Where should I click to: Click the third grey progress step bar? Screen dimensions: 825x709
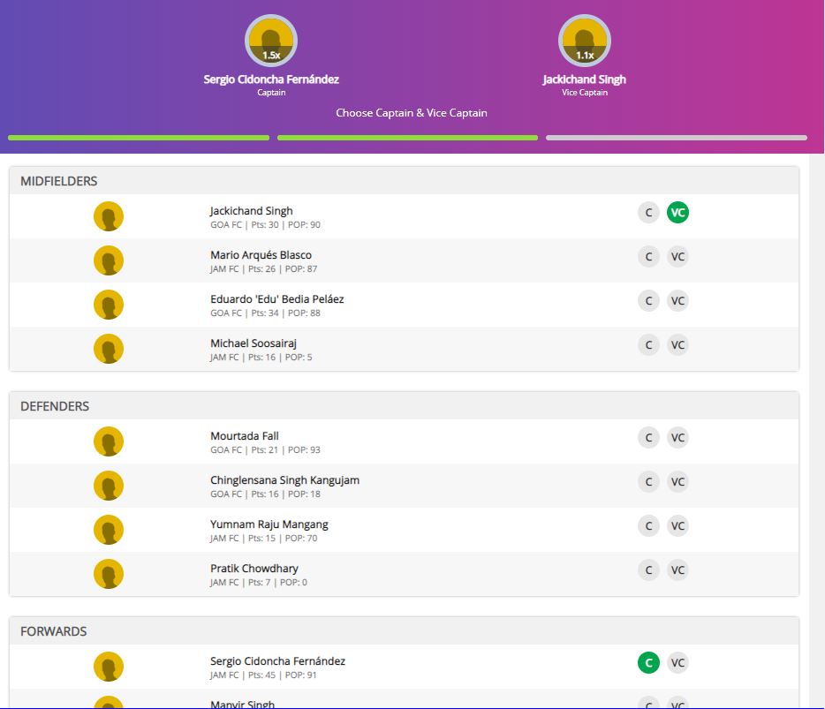click(677, 138)
